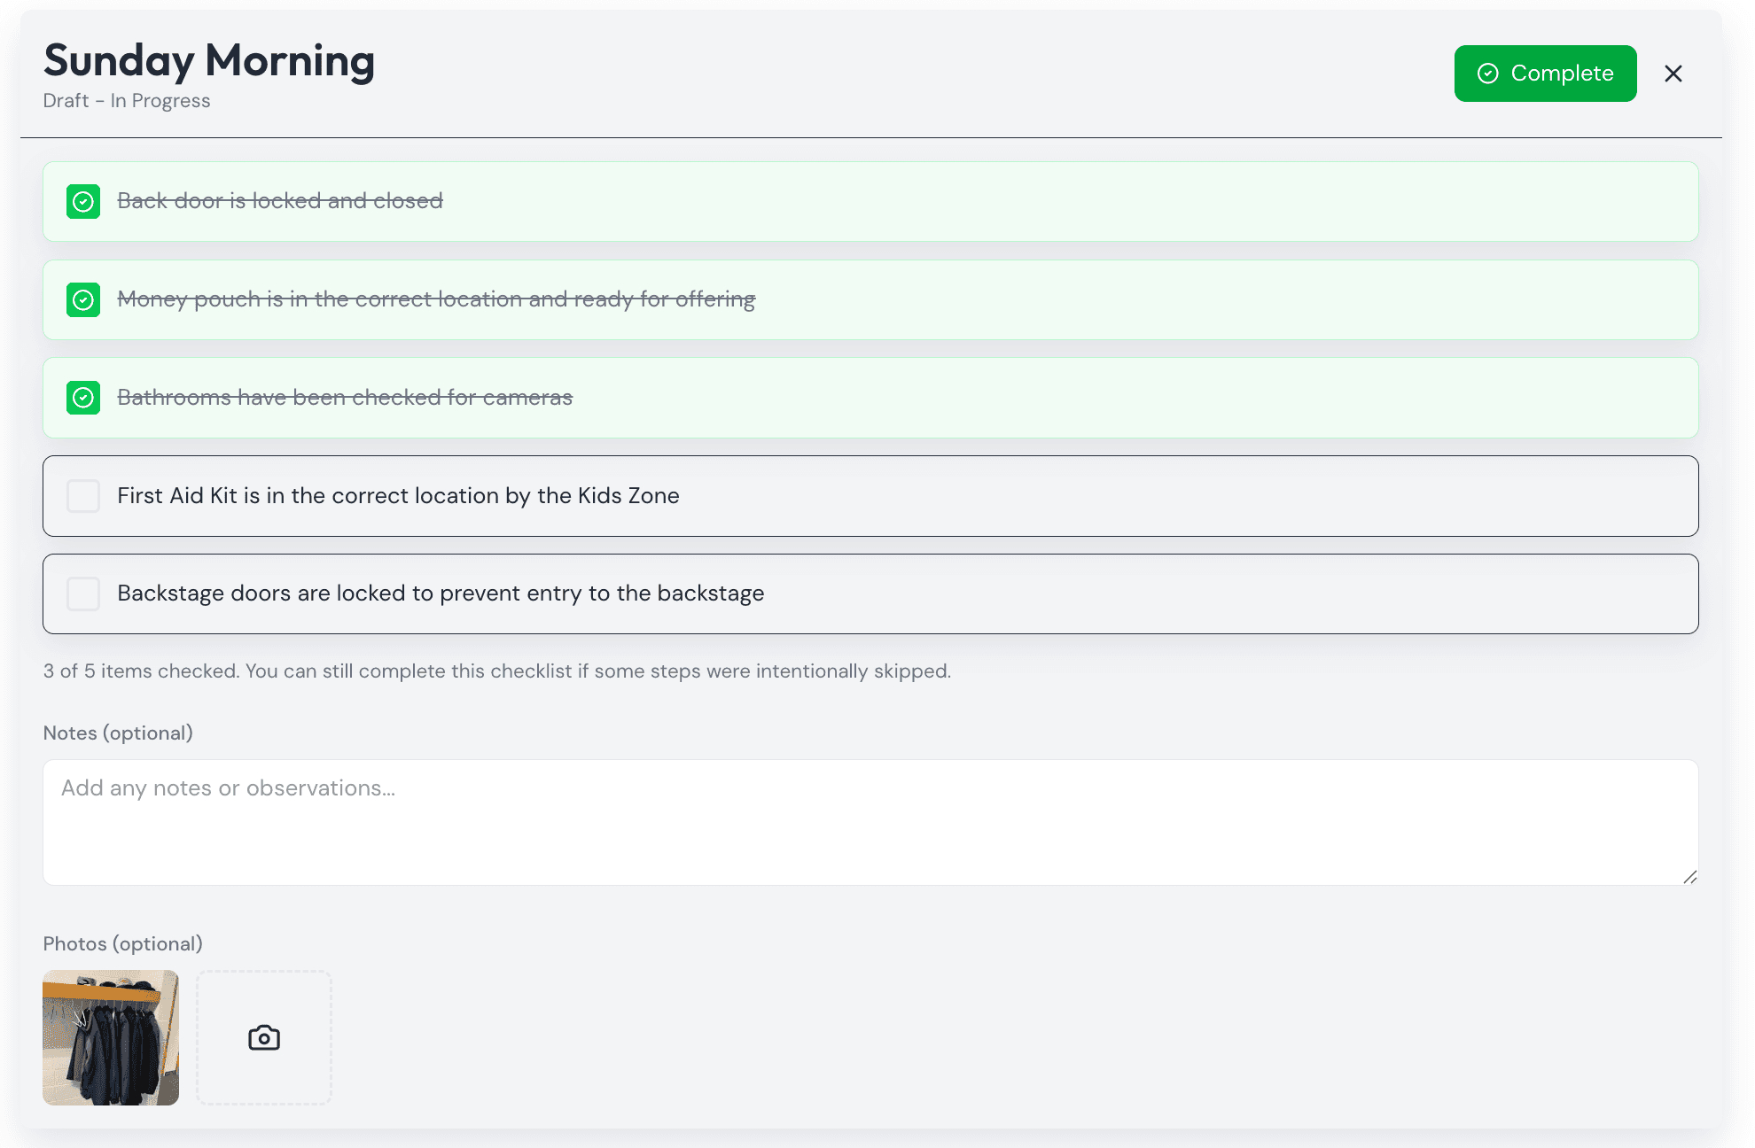The width and height of the screenshot is (1755, 1148).
Task: Click the Photos (optional) label
Action: 123,943
